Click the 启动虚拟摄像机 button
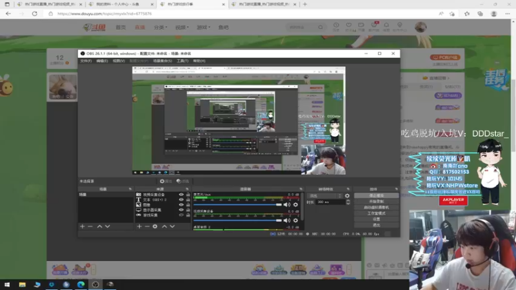The width and height of the screenshot is (516, 290). 376,207
